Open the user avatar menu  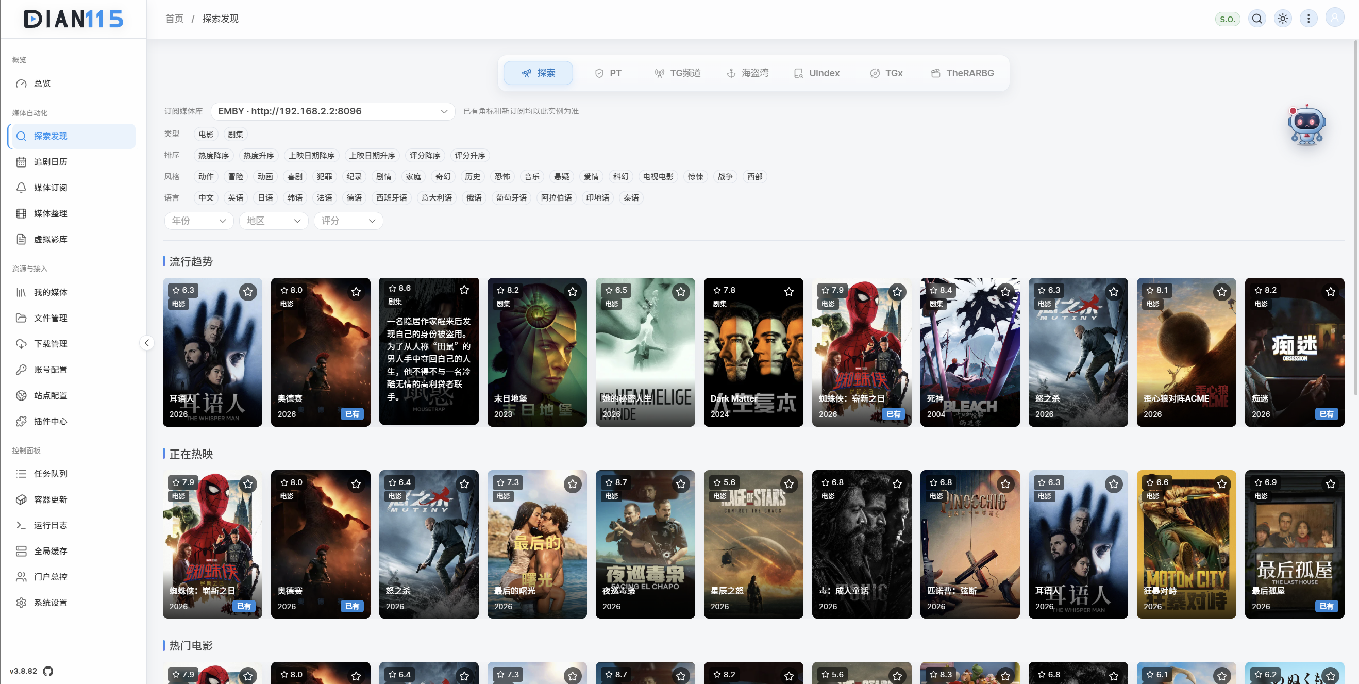[1335, 19]
